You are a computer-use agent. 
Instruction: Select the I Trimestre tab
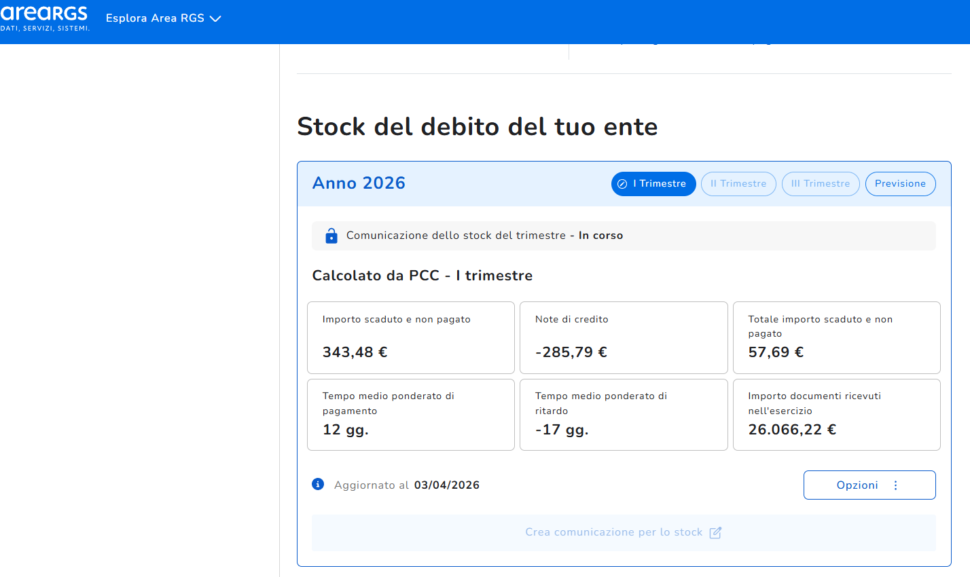point(653,184)
